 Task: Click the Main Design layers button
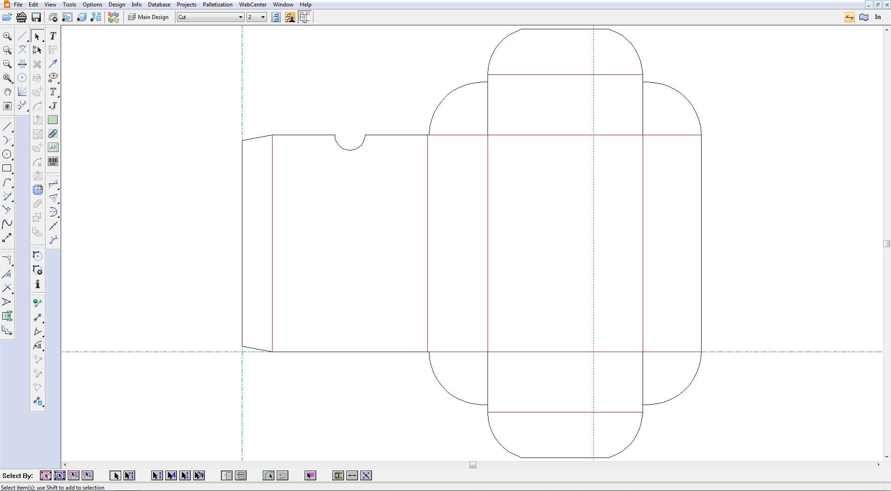point(148,17)
